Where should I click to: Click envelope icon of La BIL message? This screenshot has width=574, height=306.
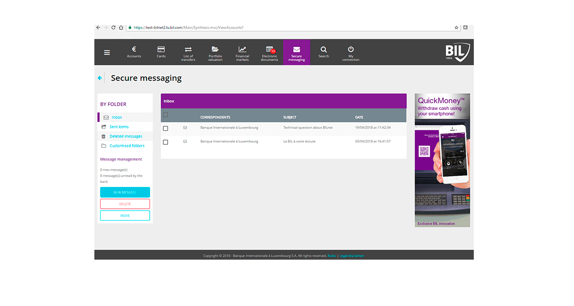tap(185, 142)
